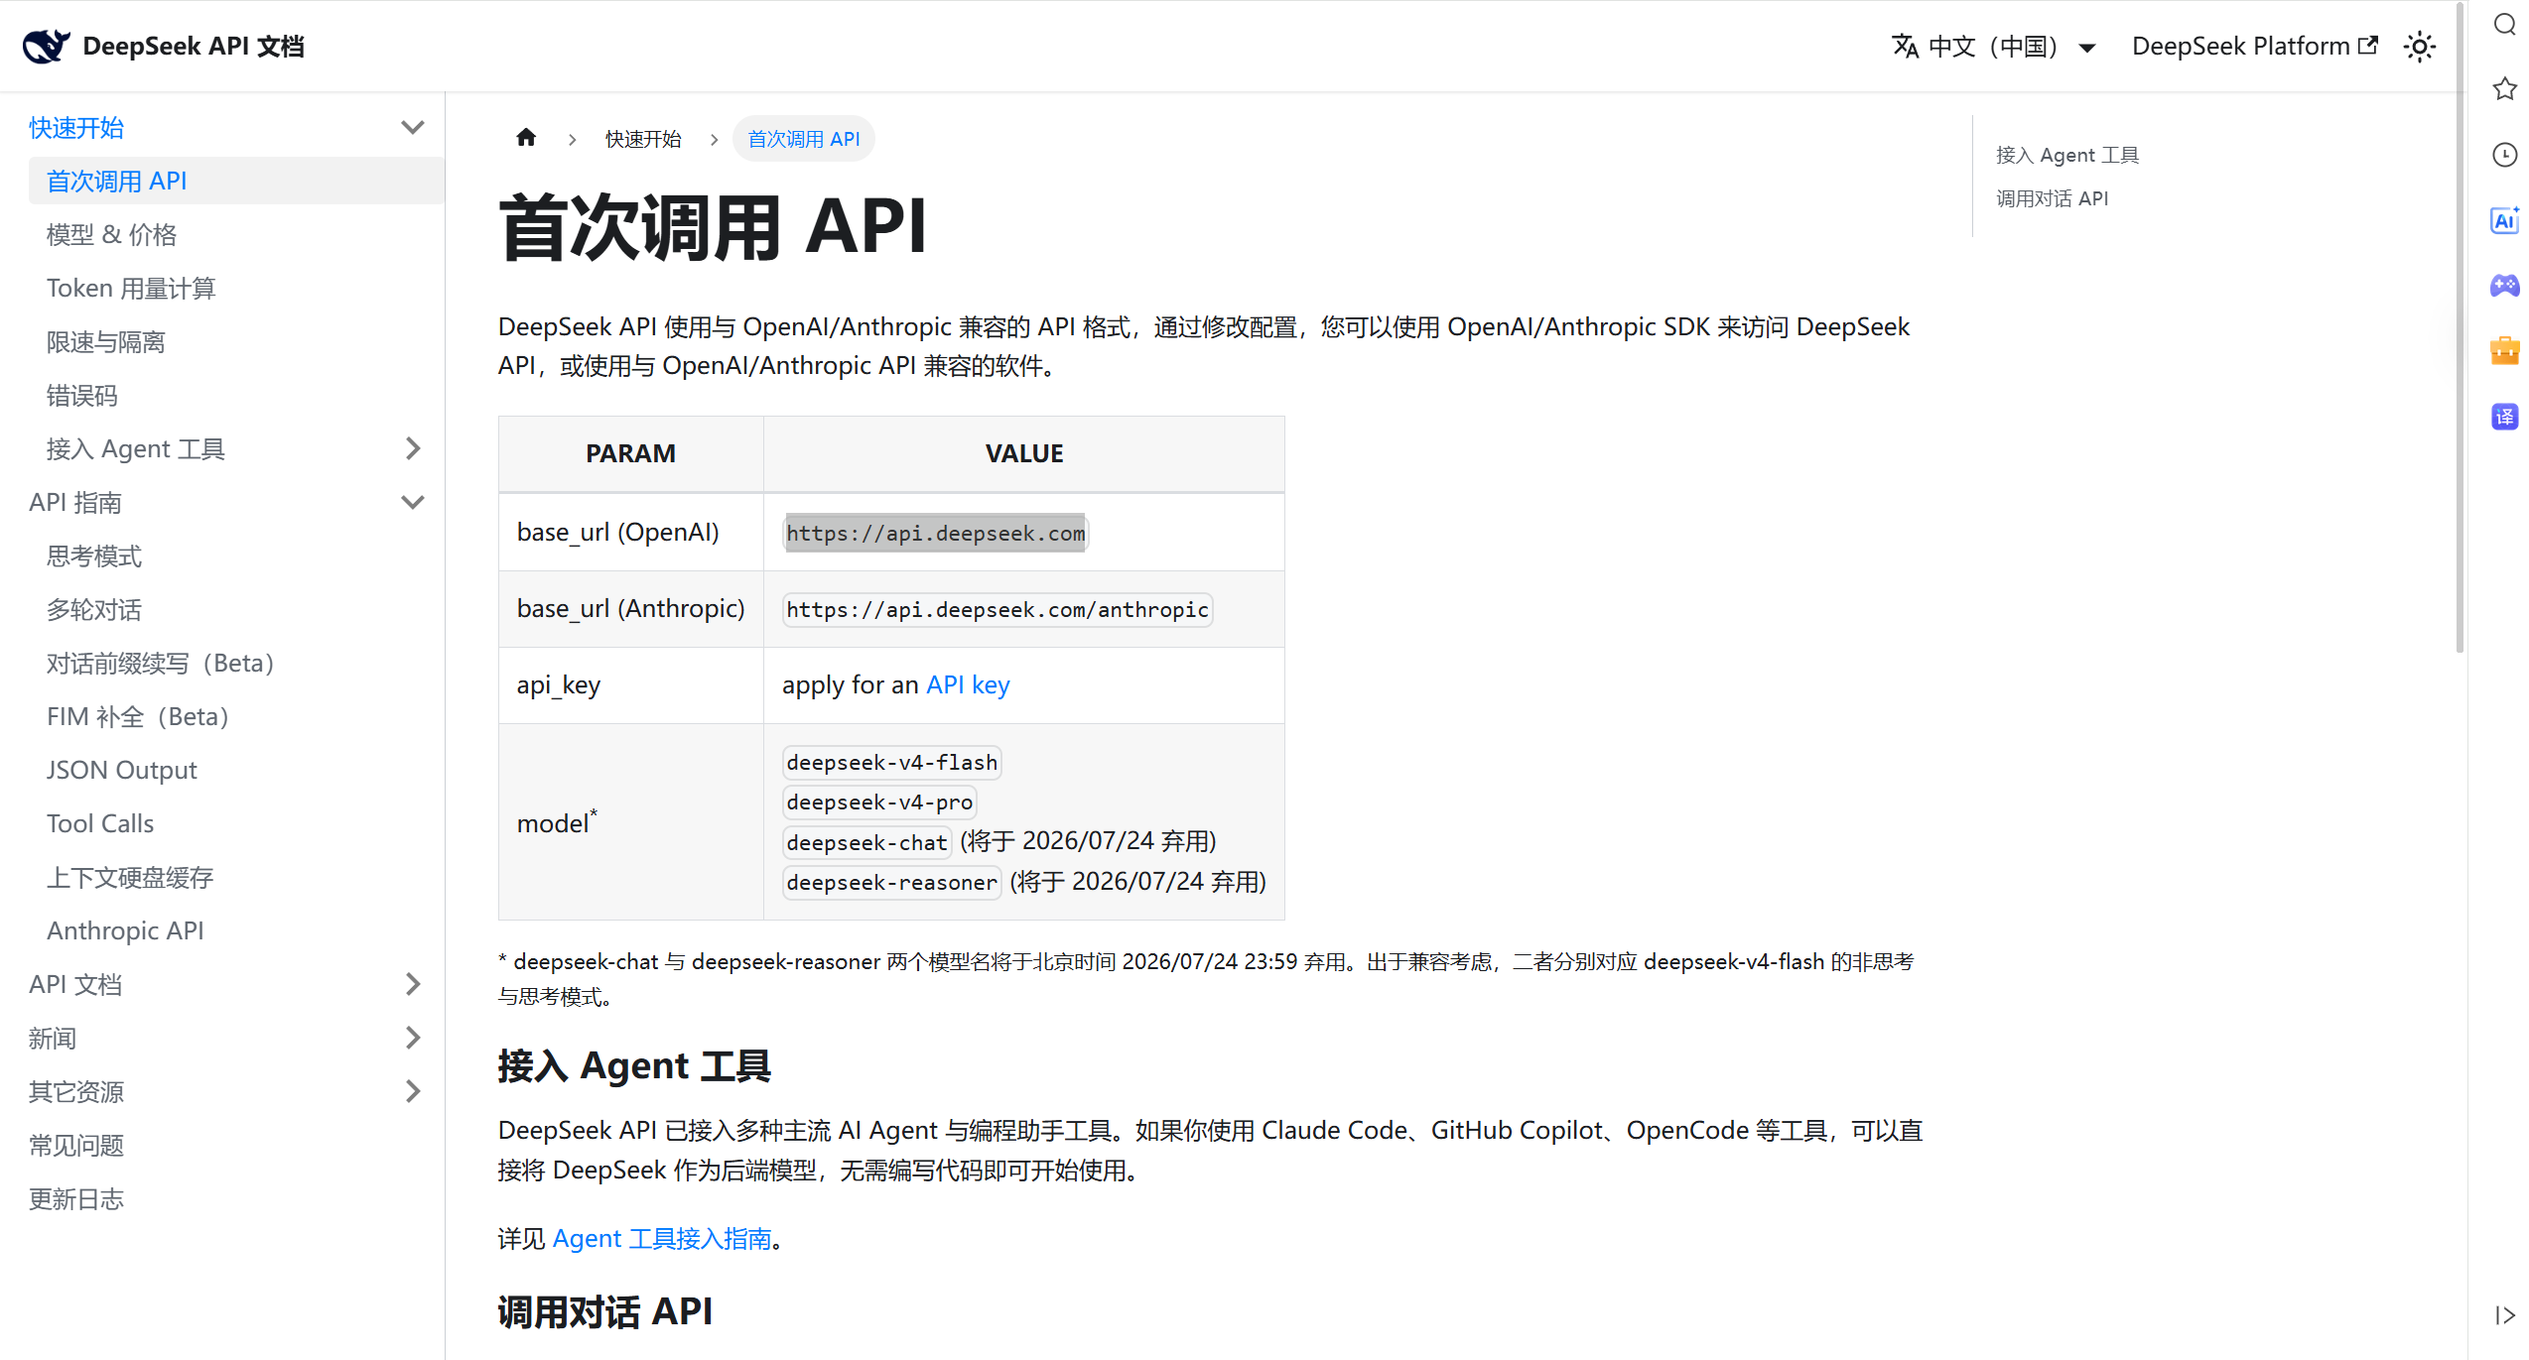Toggle the light/dark theme sun icon
The height and width of the screenshot is (1360, 2529).
click(x=2419, y=47)
